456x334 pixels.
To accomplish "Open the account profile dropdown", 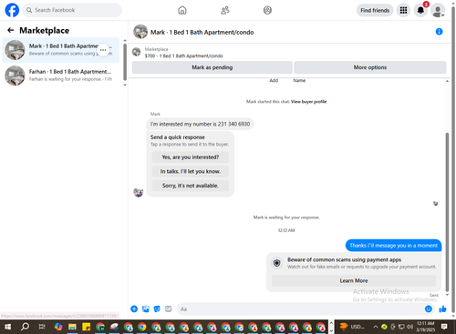I will tap(438, 10).
